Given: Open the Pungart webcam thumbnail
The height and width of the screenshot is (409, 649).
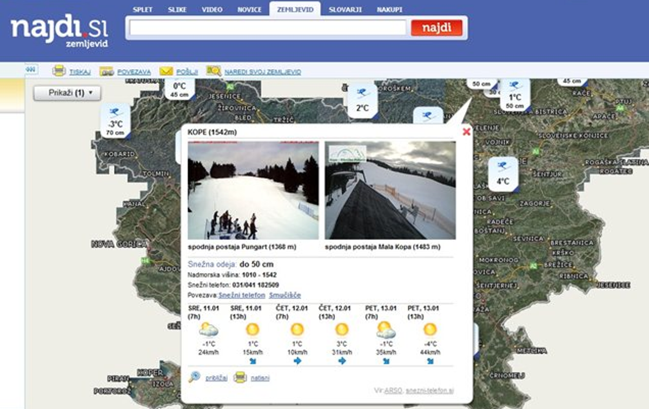Looking at the screenshot, I should (253, 191).
